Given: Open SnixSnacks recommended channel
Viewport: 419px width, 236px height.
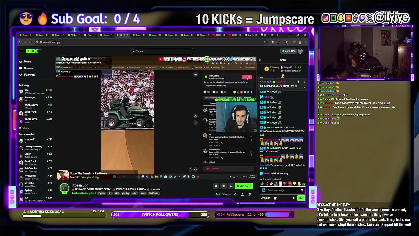Looking at the screenshot, I should [x=36, y=170].
